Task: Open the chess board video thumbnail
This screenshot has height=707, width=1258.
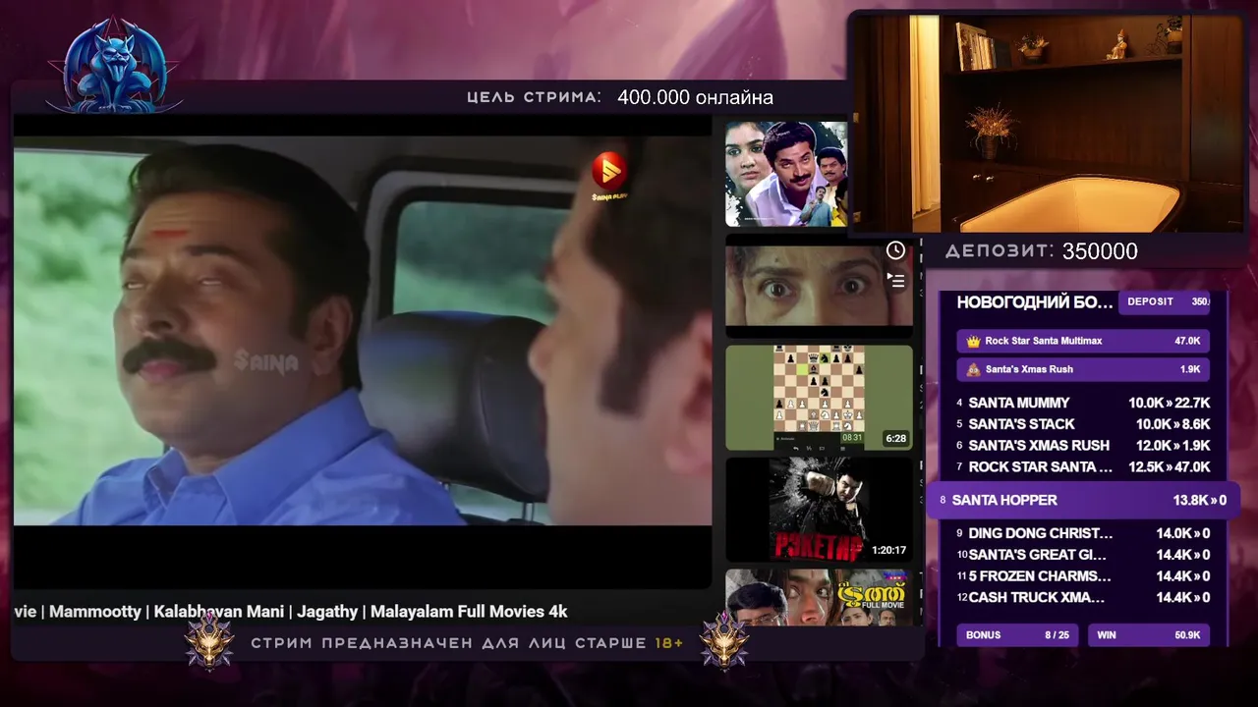Action: [819, 397]
